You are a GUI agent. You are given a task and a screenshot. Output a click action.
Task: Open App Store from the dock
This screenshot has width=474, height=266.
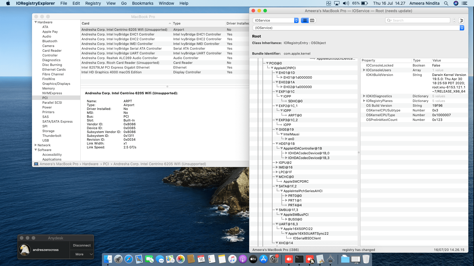[x=263, y=259]
